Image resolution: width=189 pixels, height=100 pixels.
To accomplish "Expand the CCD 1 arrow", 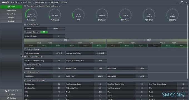I will pos(145,40).
